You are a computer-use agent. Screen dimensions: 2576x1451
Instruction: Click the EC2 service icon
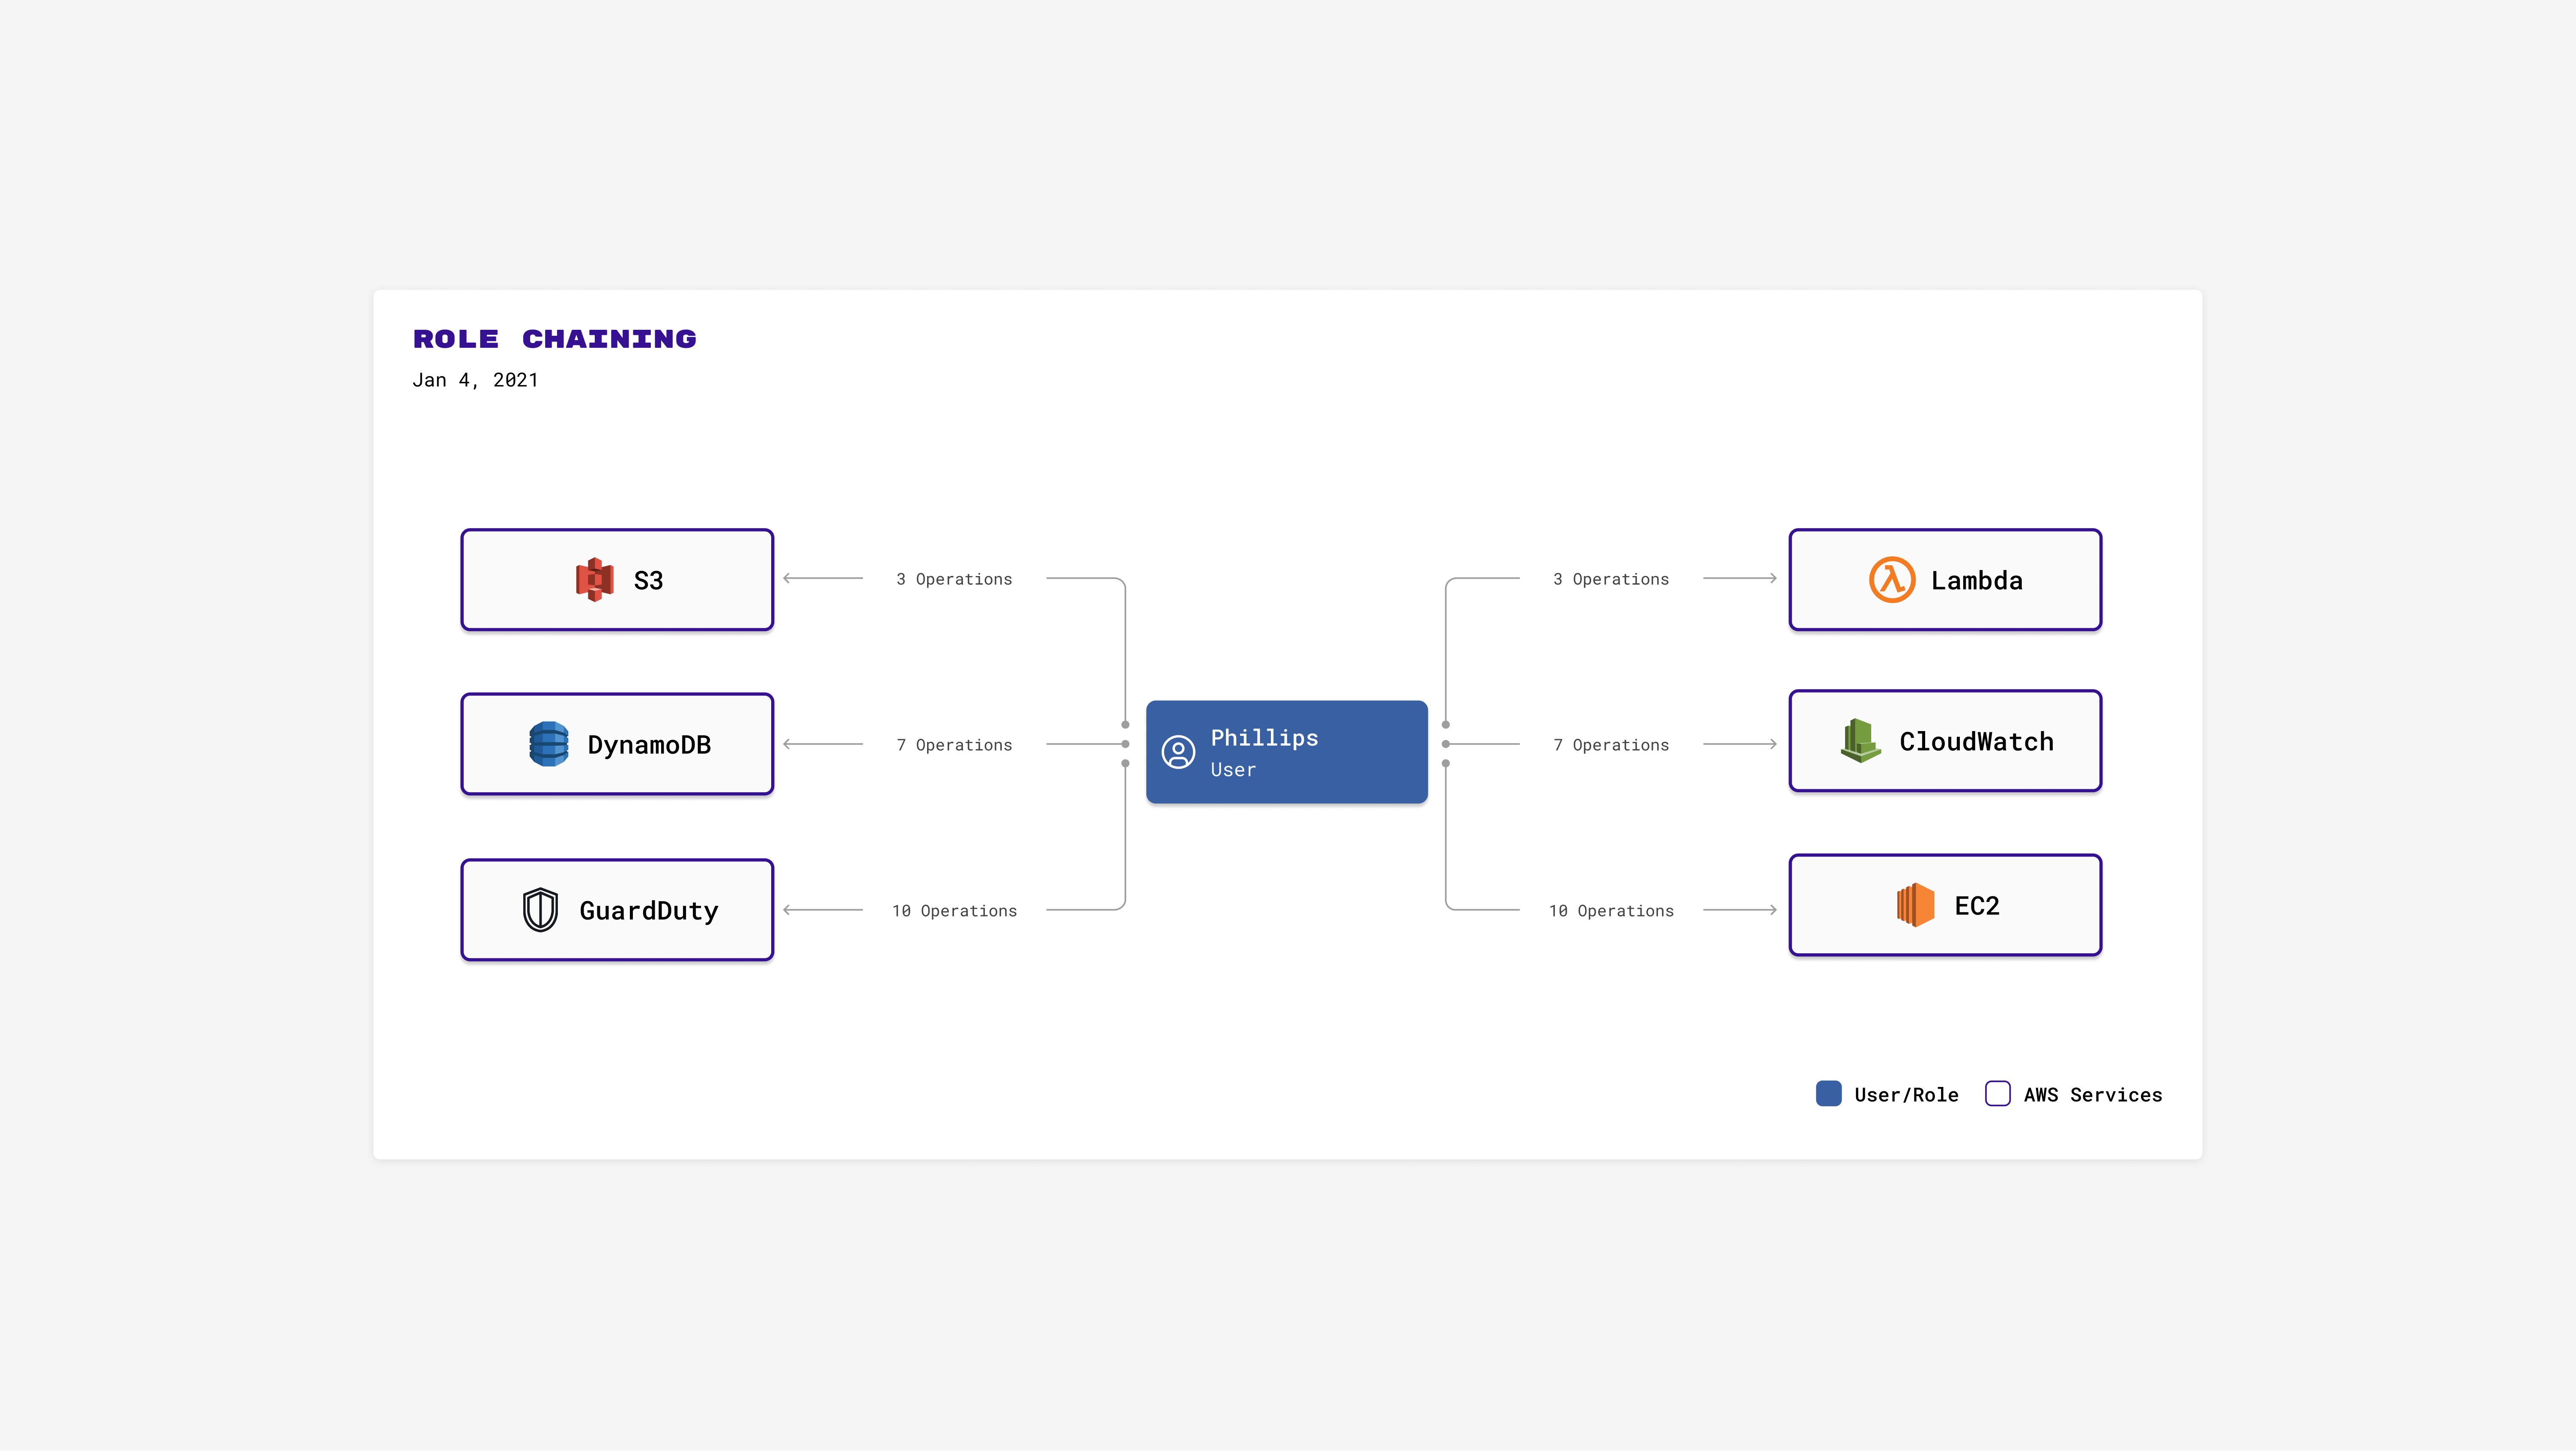pyautogui.click(x=1915, y=905)
